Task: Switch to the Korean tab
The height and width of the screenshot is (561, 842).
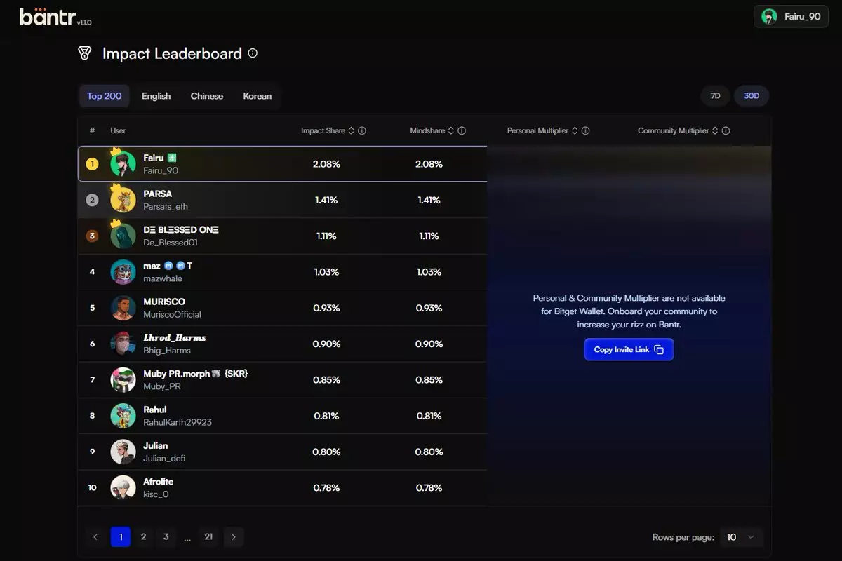Action: 257,96
